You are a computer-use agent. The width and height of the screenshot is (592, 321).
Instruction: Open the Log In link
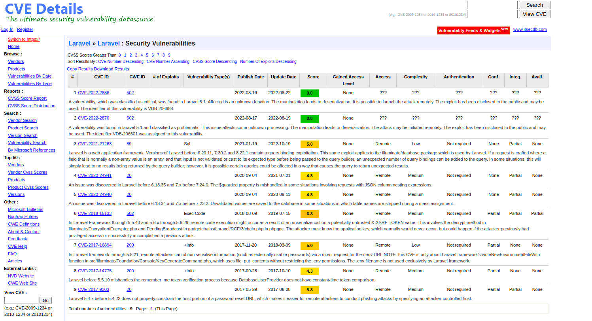click(x=7, y=29)
